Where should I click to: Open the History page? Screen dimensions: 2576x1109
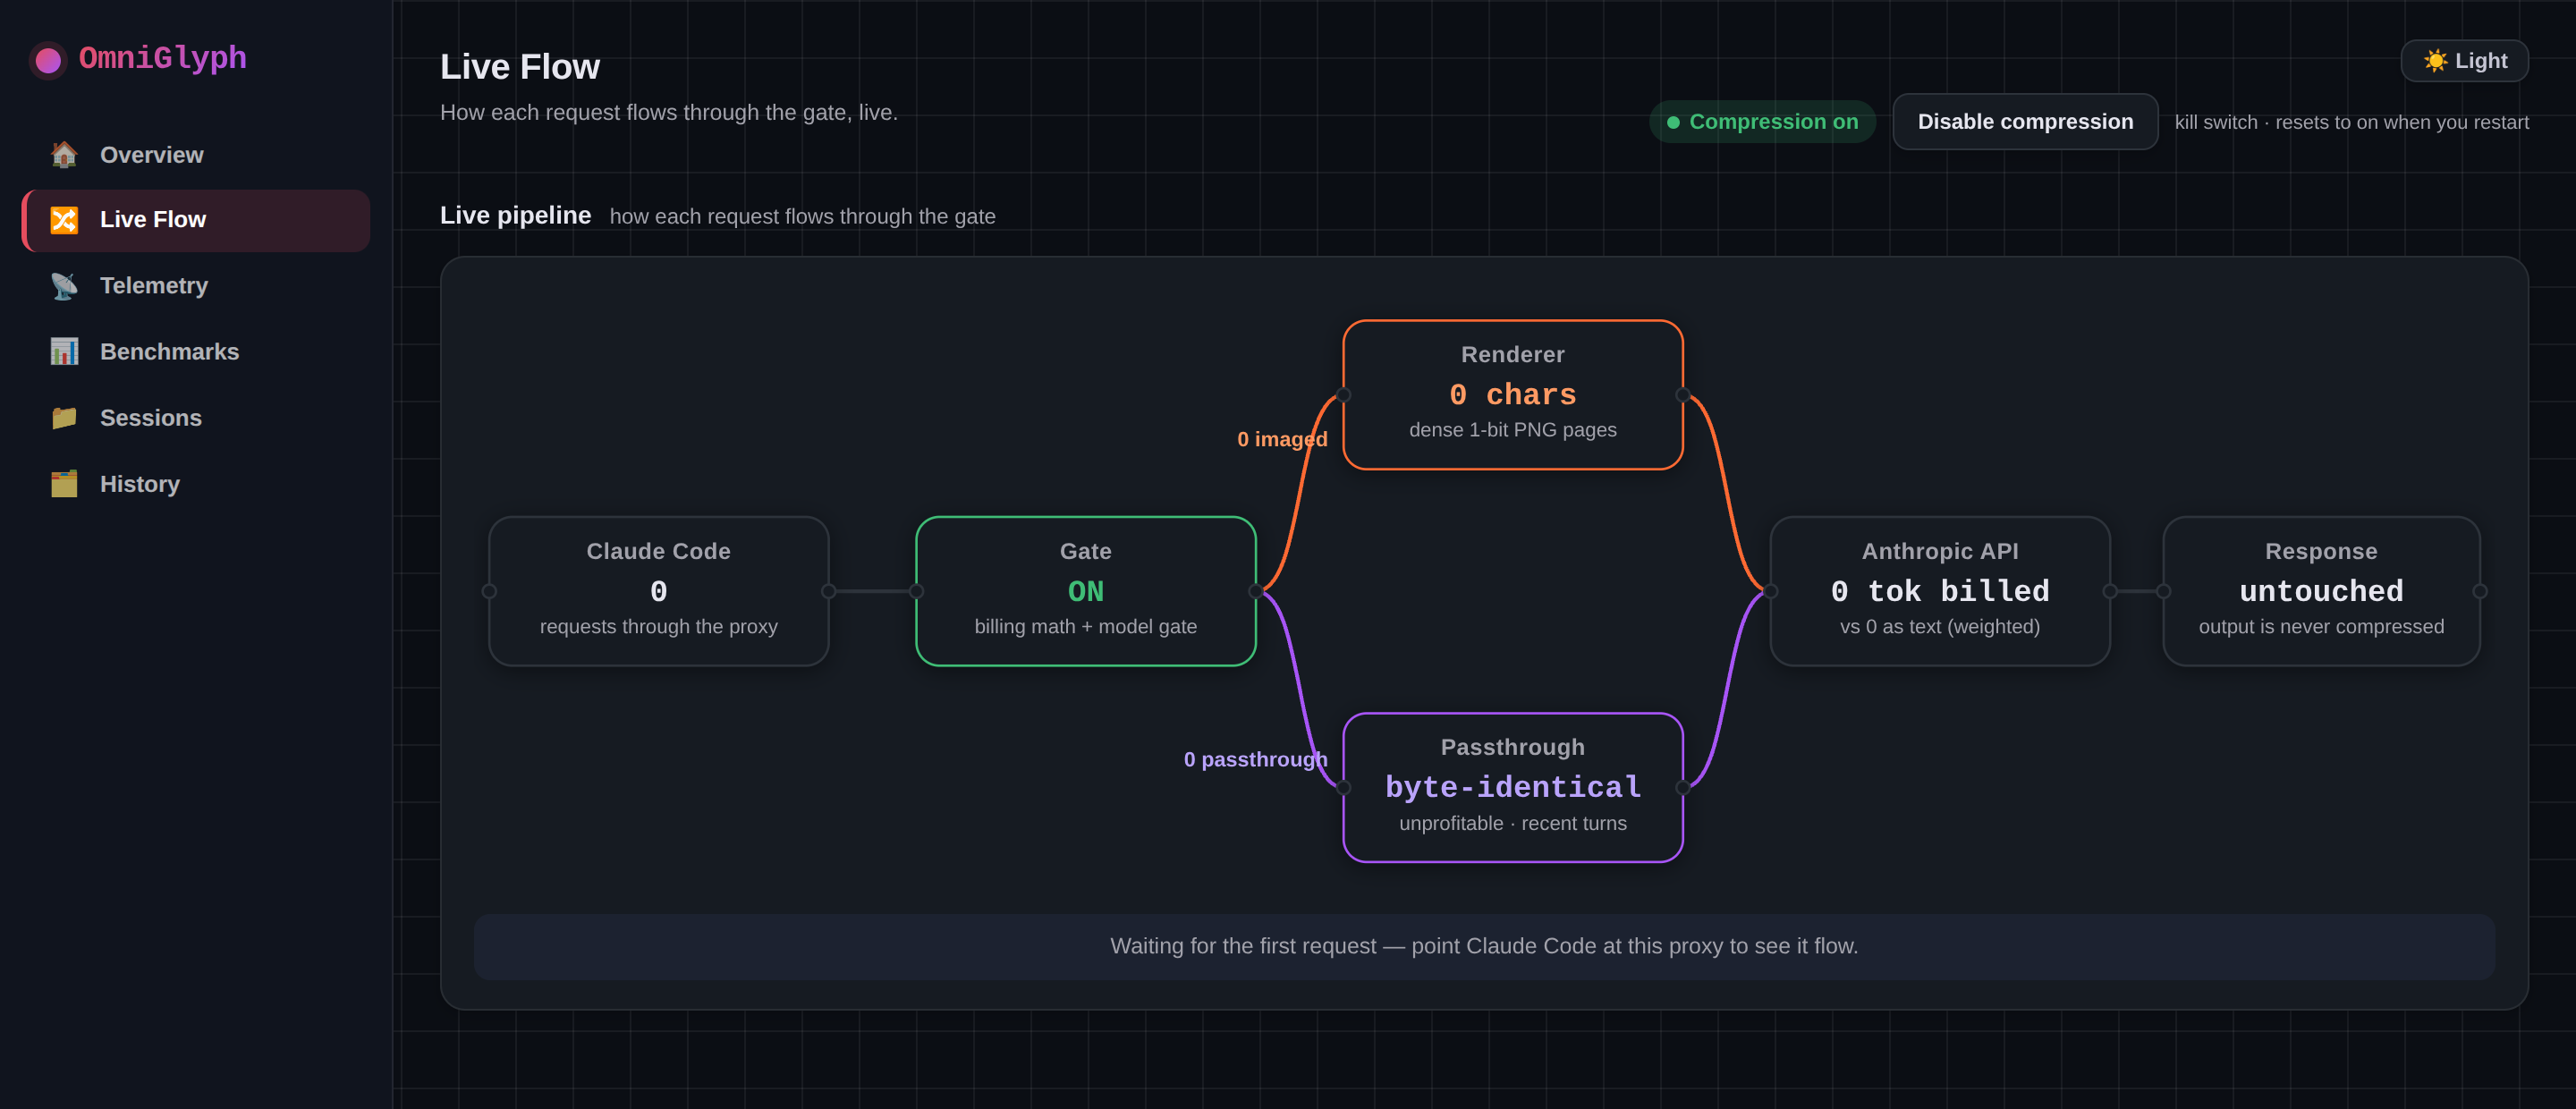pos(196,484)
